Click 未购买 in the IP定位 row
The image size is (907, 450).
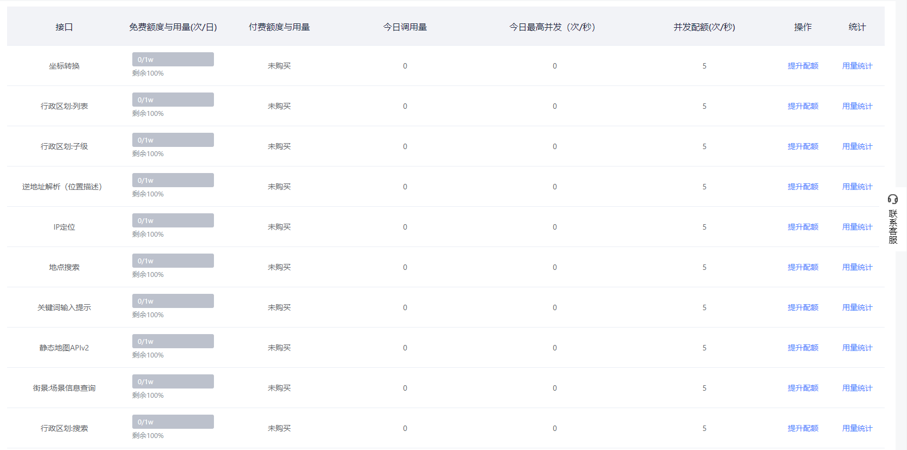pyautogui.click(x=279, y=227)
